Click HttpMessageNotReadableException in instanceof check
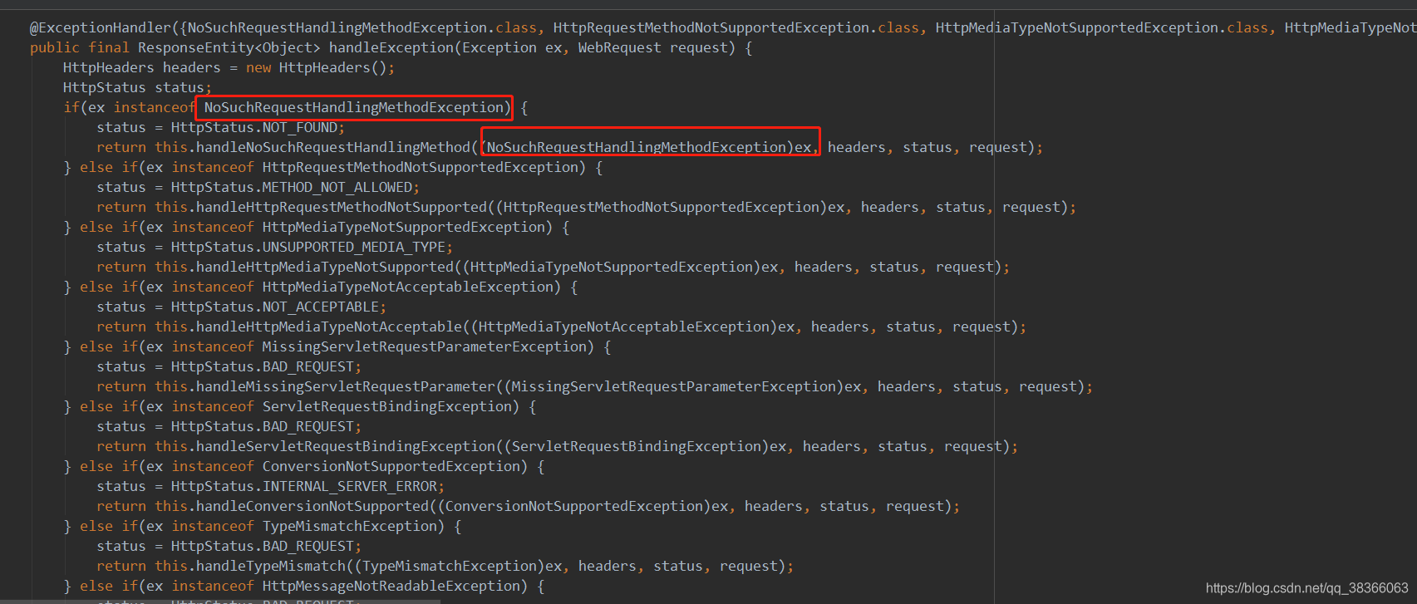The width and height of the screenshot is (1417, 604). pyautogui.click(x=391, y=587)
